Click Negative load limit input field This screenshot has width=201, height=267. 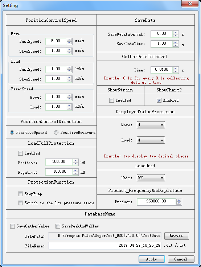tap(59, 172)
